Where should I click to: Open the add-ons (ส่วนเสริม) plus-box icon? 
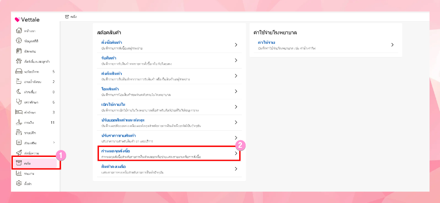coord(19,143)
